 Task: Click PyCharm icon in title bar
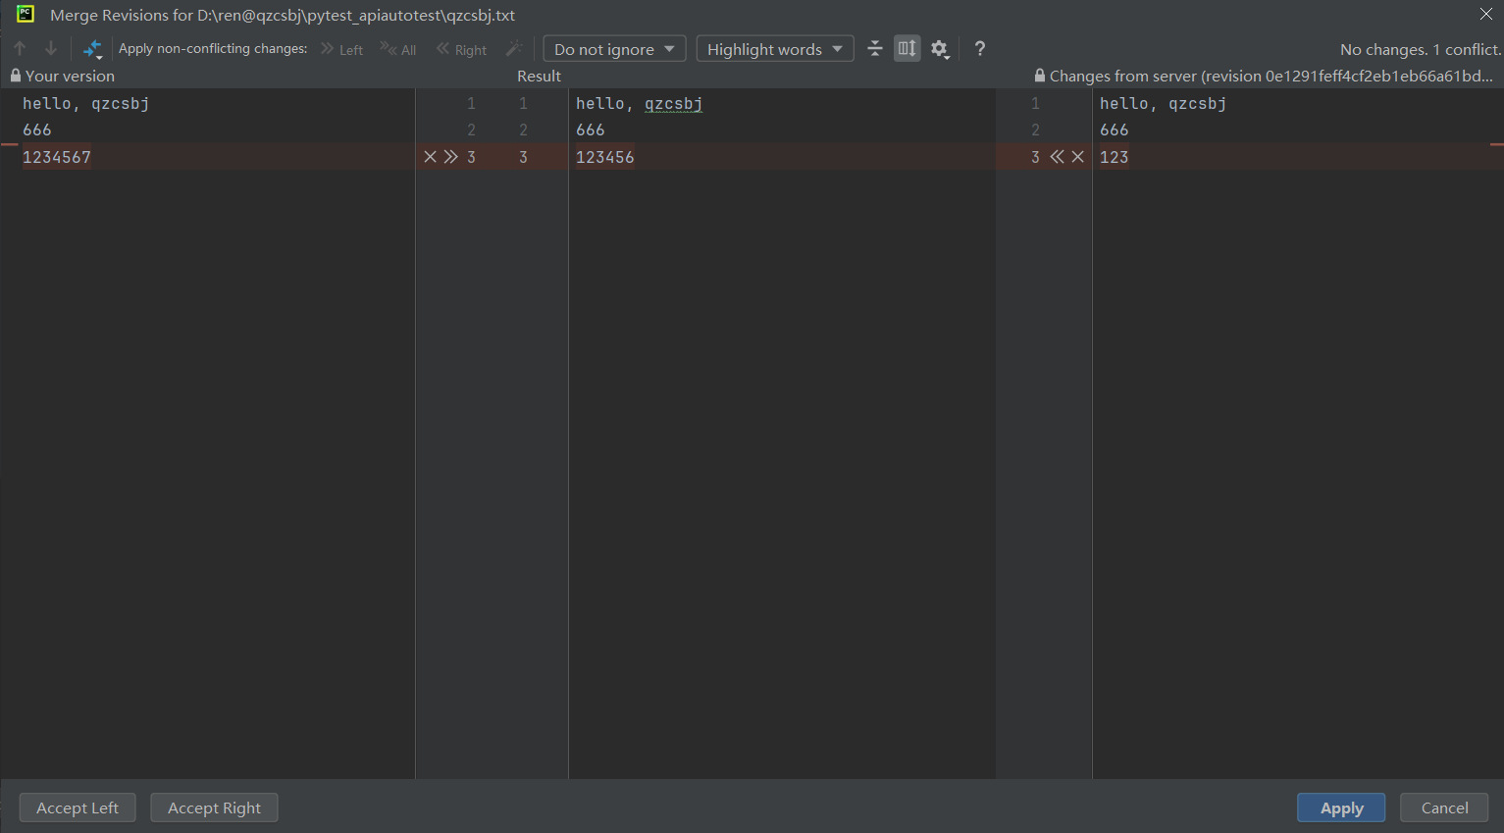coord(26,14)
